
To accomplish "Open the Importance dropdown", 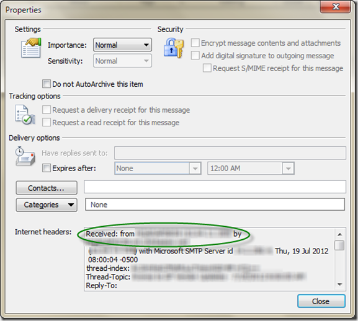I will 122,45.
